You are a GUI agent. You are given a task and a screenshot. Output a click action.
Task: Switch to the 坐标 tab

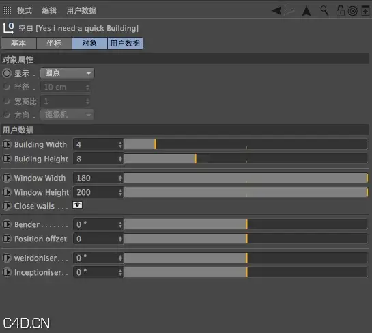click(54, 43)
